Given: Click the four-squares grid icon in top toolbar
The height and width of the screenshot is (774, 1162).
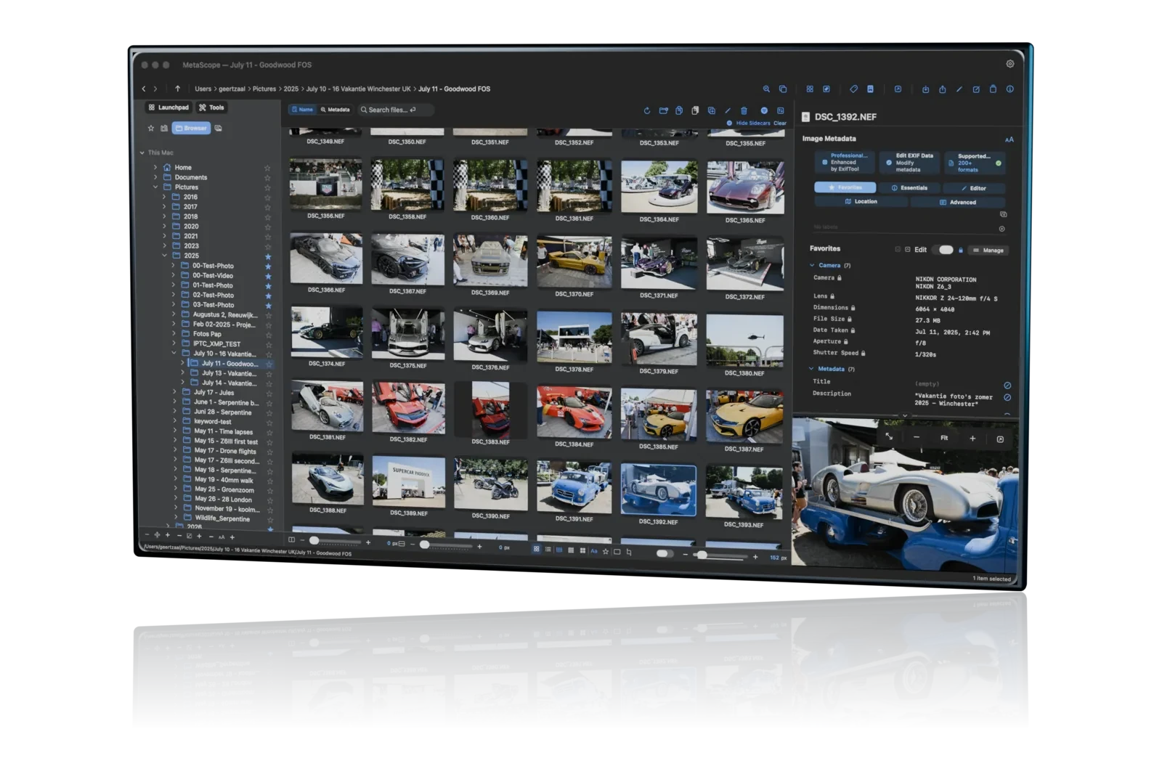Looking at the screenshot, I should click(810, 89).
